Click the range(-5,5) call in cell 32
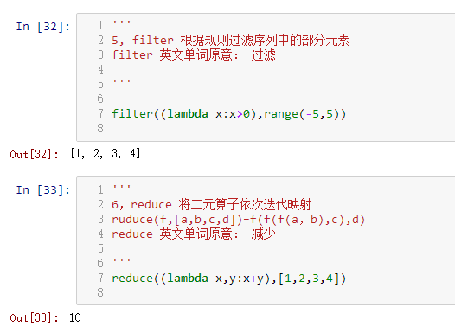This screenshot has width=455, height=333. coord(304,113)
